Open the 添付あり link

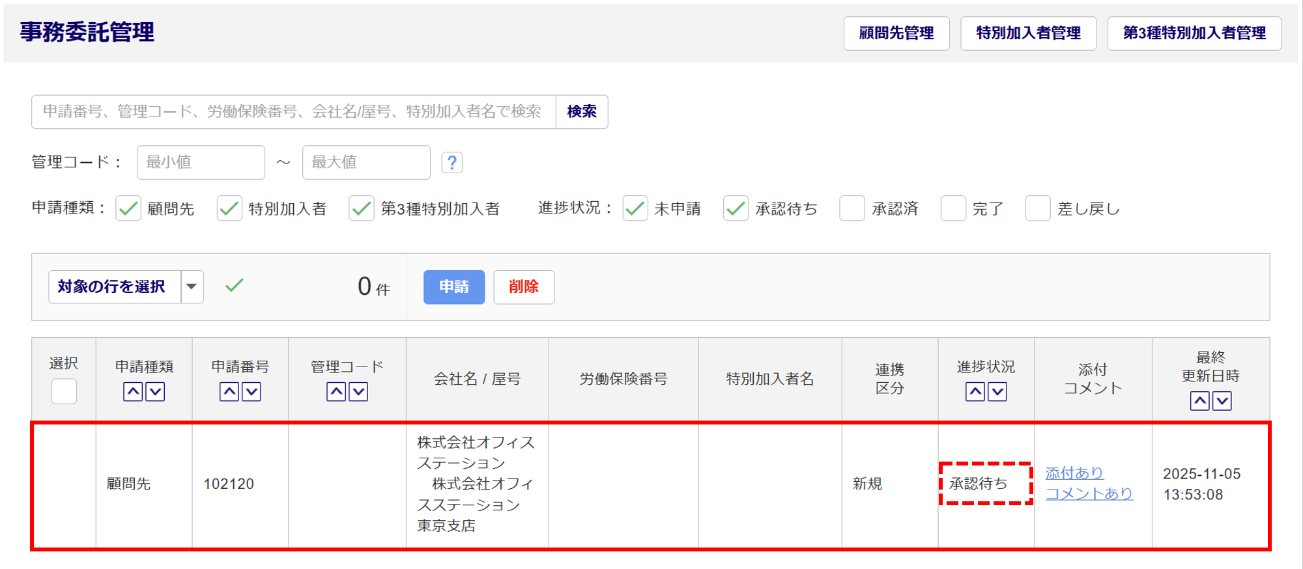(1074, 473)
